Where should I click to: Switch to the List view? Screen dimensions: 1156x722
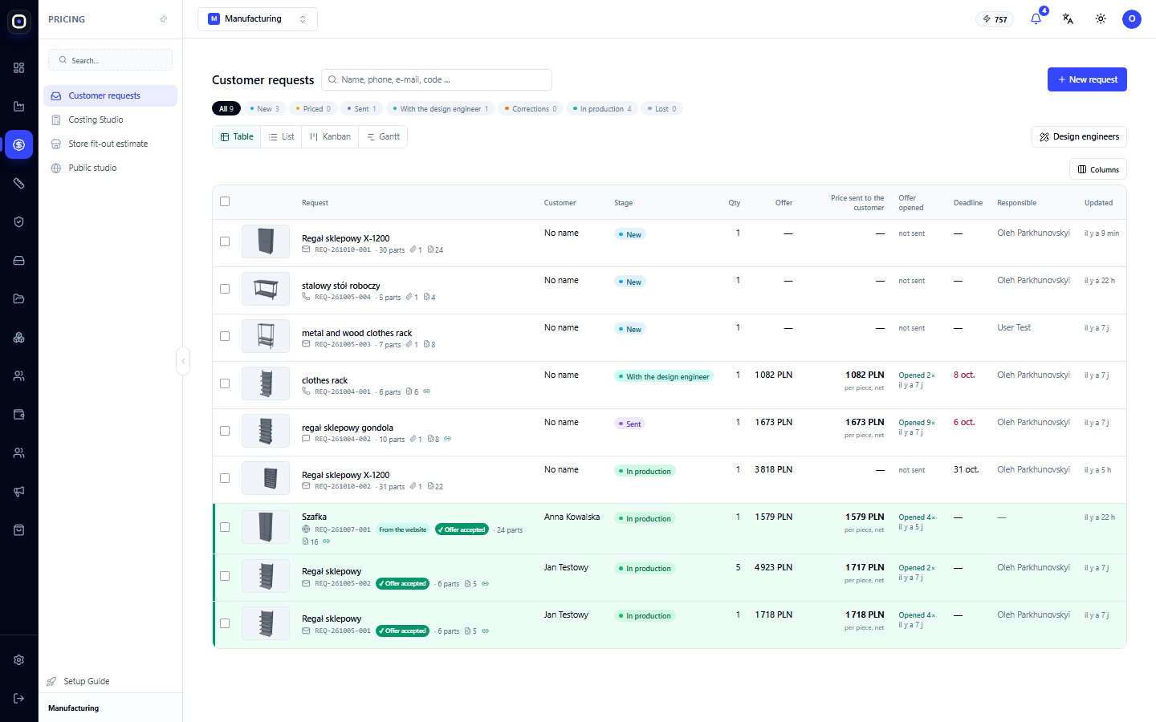[282, 137]
